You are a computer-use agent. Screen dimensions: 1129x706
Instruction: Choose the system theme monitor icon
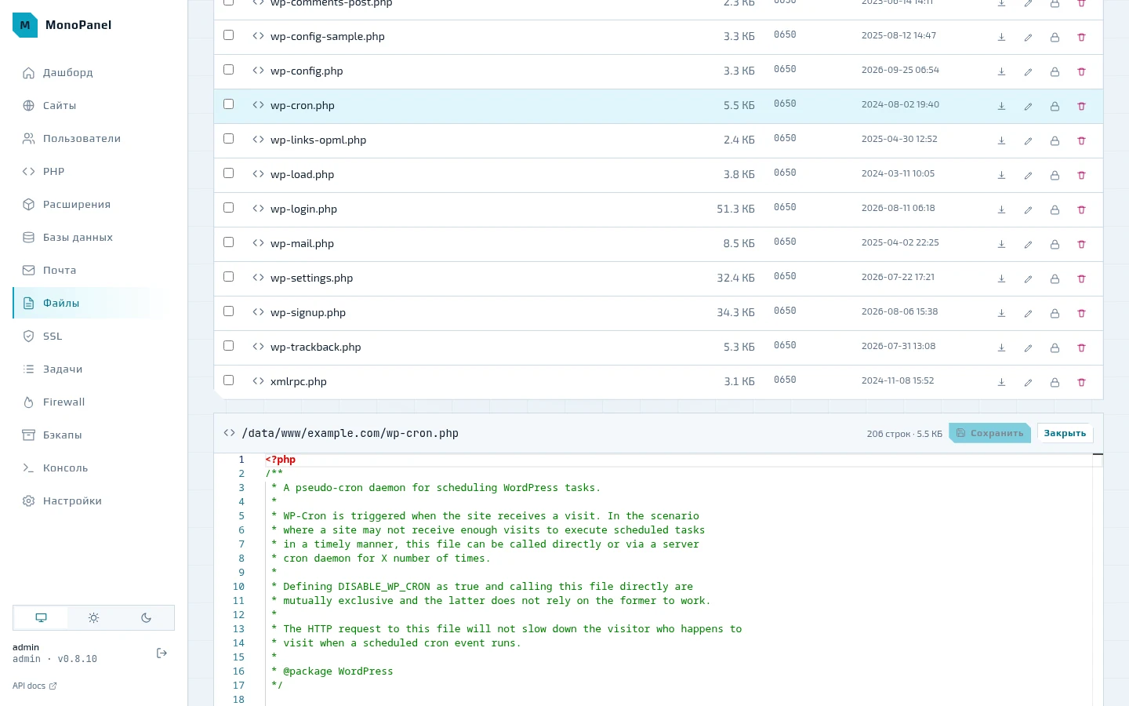pyautogui.click(x=41, y=618)
